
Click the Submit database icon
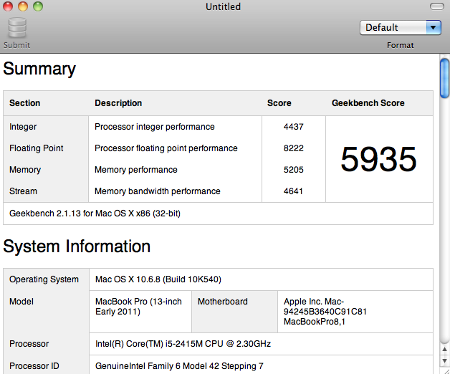(x=17, y=27)
